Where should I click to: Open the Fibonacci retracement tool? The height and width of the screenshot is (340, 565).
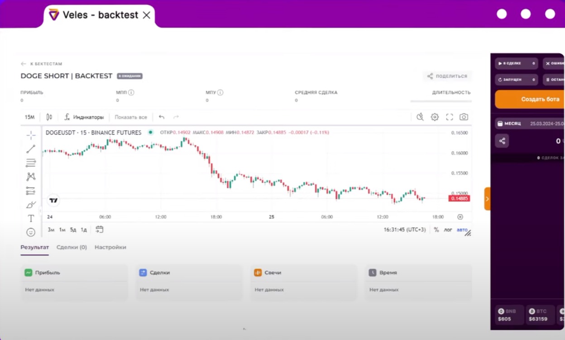tap(31, 163)
